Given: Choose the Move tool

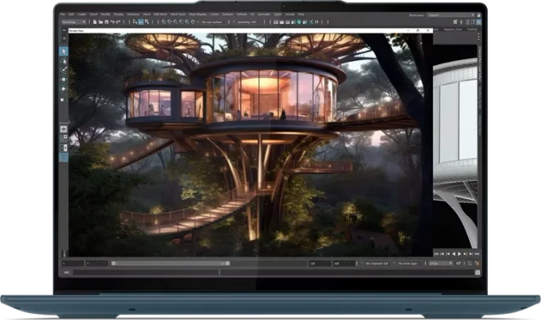Looking at the screenshot, I should click(63, 80).
